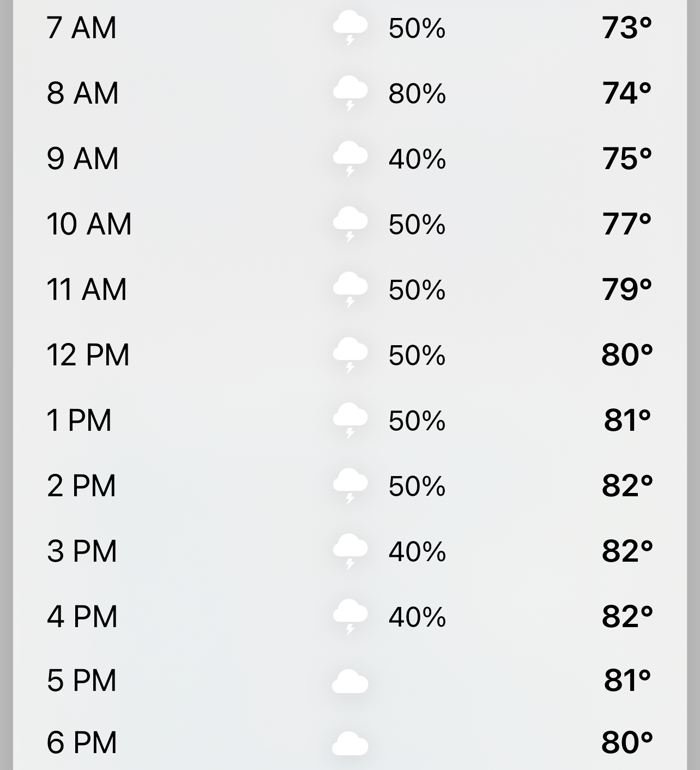700x770 pixels.
Task: Click the 77° temperature reading
Action: tap(626, 224)
